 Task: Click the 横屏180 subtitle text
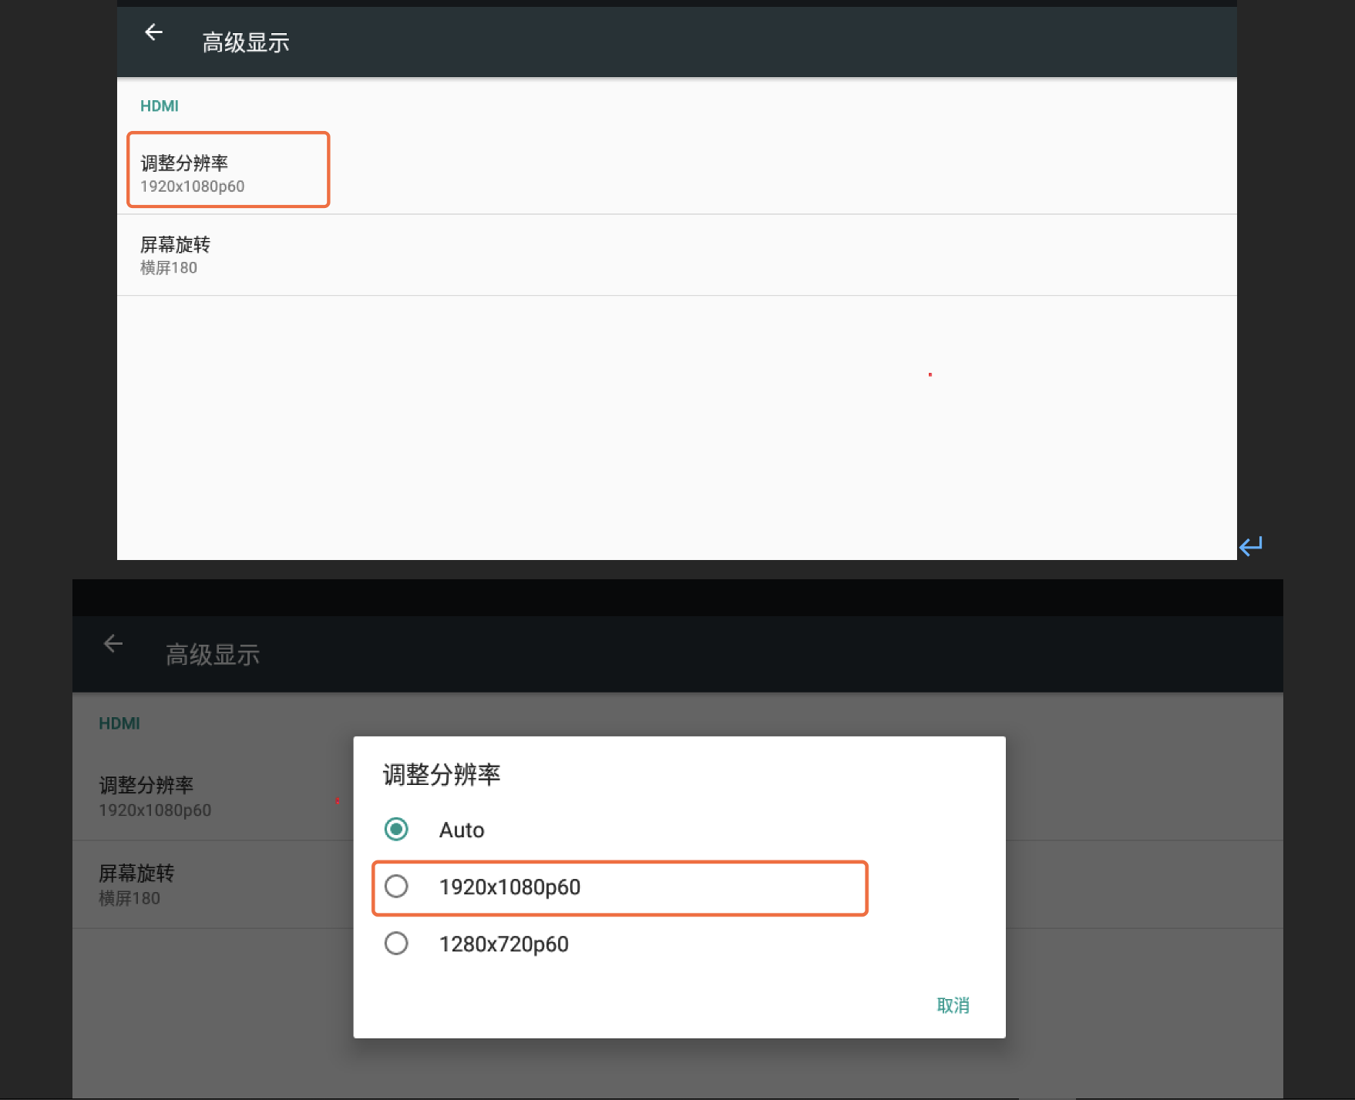(169, 267)
